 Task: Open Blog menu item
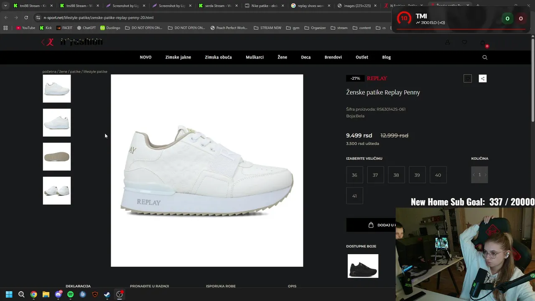point(386,57)
